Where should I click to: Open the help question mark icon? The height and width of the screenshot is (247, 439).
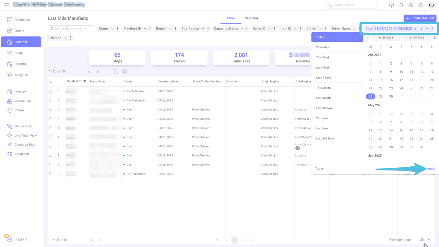click(391, 5)
